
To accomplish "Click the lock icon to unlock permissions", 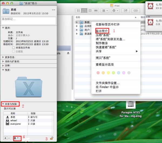I will click(52, 138).
